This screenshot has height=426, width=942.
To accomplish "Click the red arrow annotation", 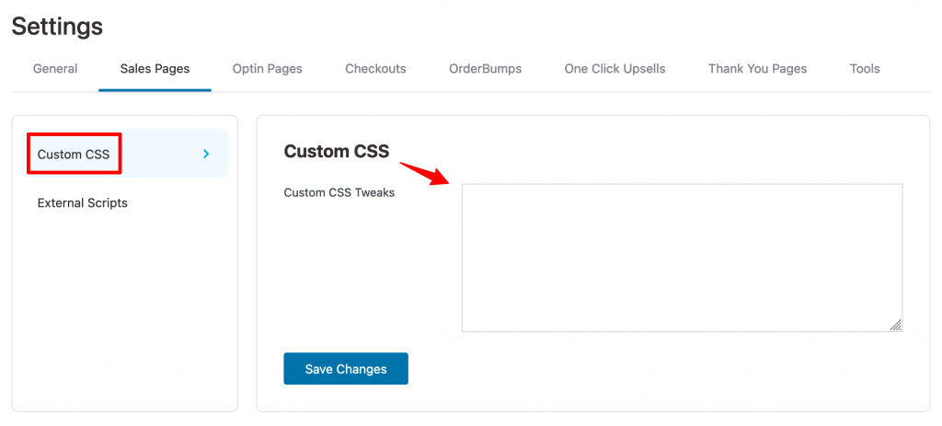I will pos(425,173).
